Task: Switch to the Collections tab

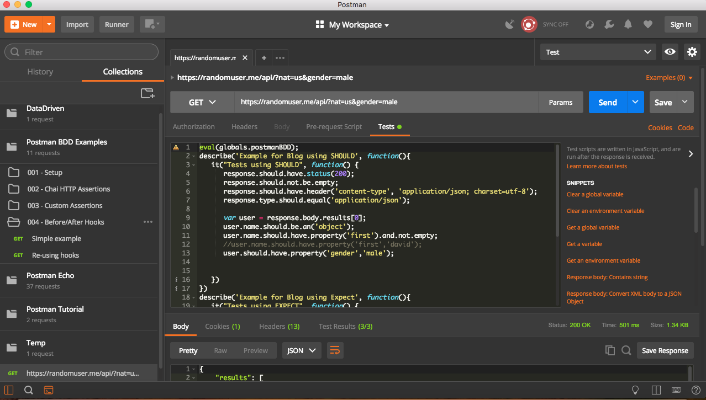Action: [123, 72]
